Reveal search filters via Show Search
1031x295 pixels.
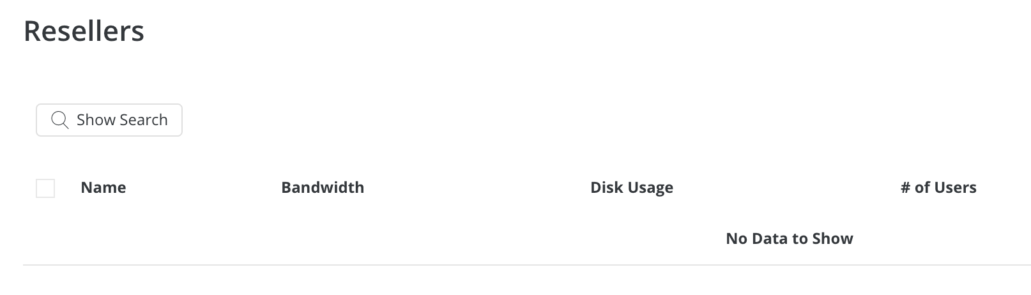pyautogui.click(x=109, y=120)
